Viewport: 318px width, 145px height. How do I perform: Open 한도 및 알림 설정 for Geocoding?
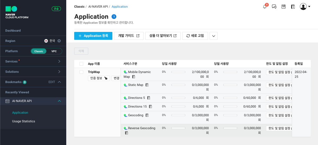pos(279,115)
